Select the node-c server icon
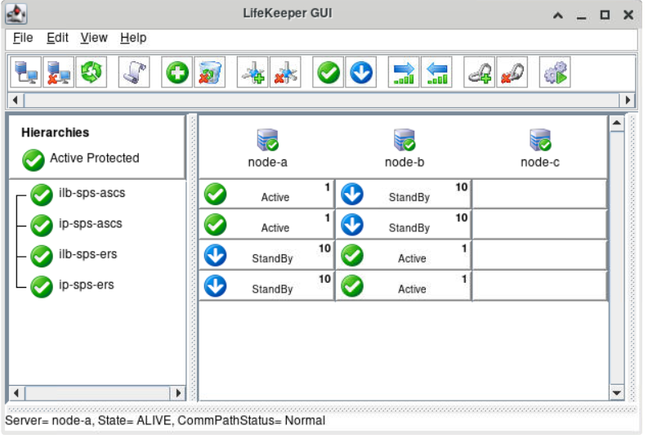The height and width of the screenshot is (439, 648). tap(540, 140)
